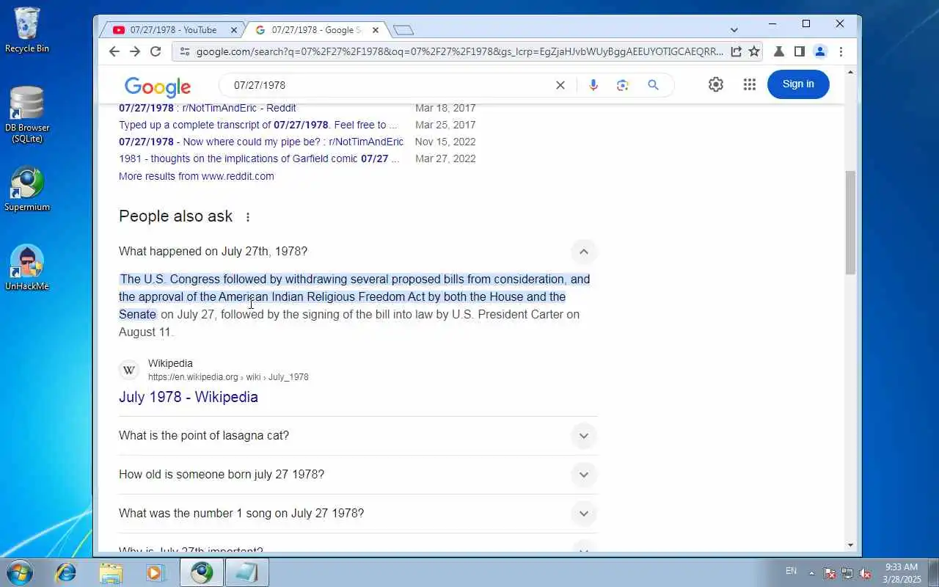Open 'Now where could my pipe be?' link
Image resolution: width=939 pixels, height=587 pixels.
pyautogui.click(x=261, y=142)
